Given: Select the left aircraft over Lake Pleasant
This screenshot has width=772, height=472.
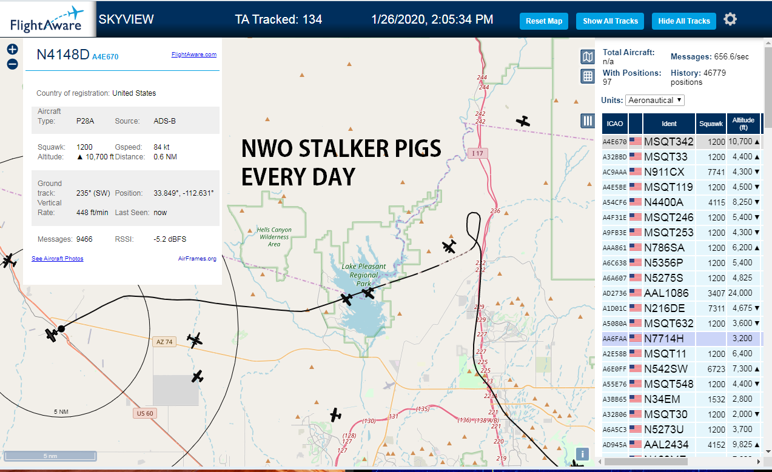Looking at the screenshot, I should [x=346, y=299].
